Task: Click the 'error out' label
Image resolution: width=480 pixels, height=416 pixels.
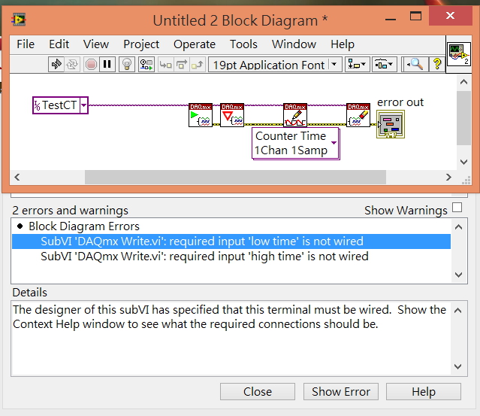Action: (x=400, y=102)
